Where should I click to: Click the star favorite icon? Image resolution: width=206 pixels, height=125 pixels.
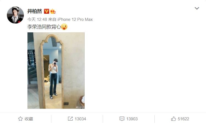pos(20,119)
